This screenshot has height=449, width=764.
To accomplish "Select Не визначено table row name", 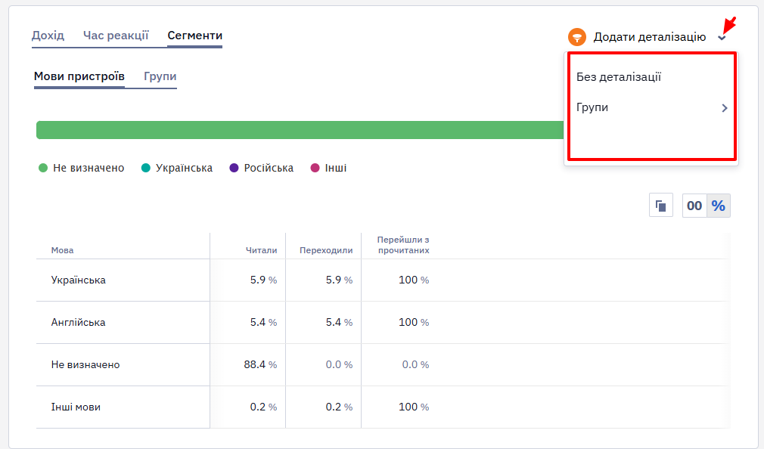I will tap(85, 365).
